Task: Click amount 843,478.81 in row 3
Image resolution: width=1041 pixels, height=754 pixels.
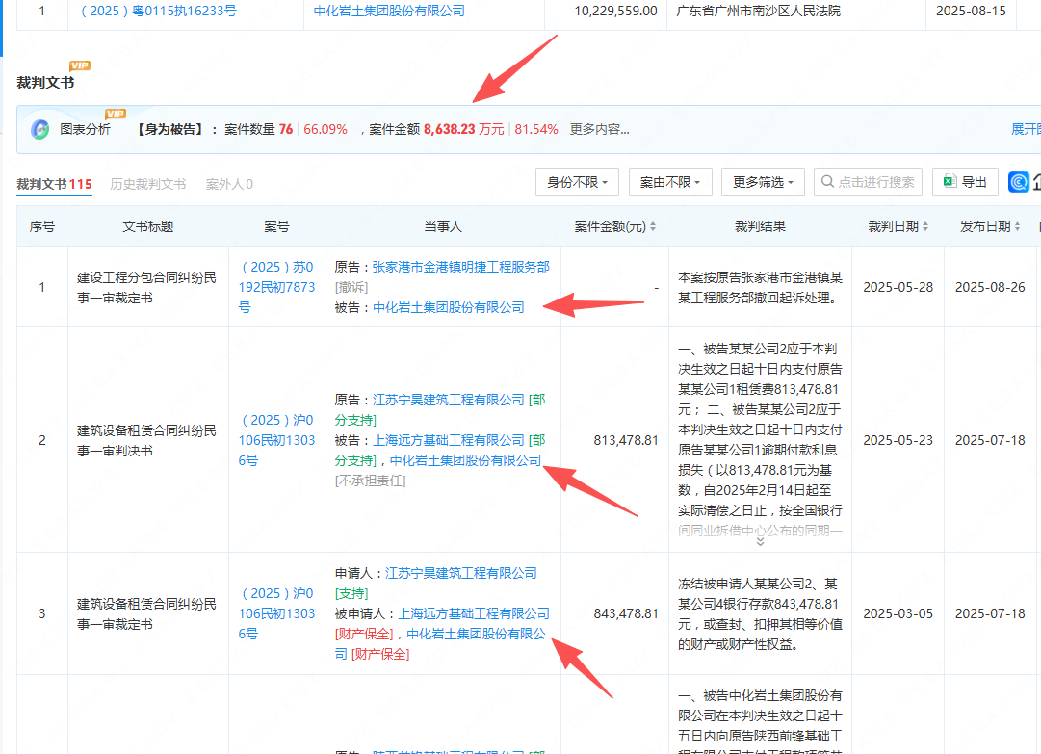Action: (x=625, y=613)
